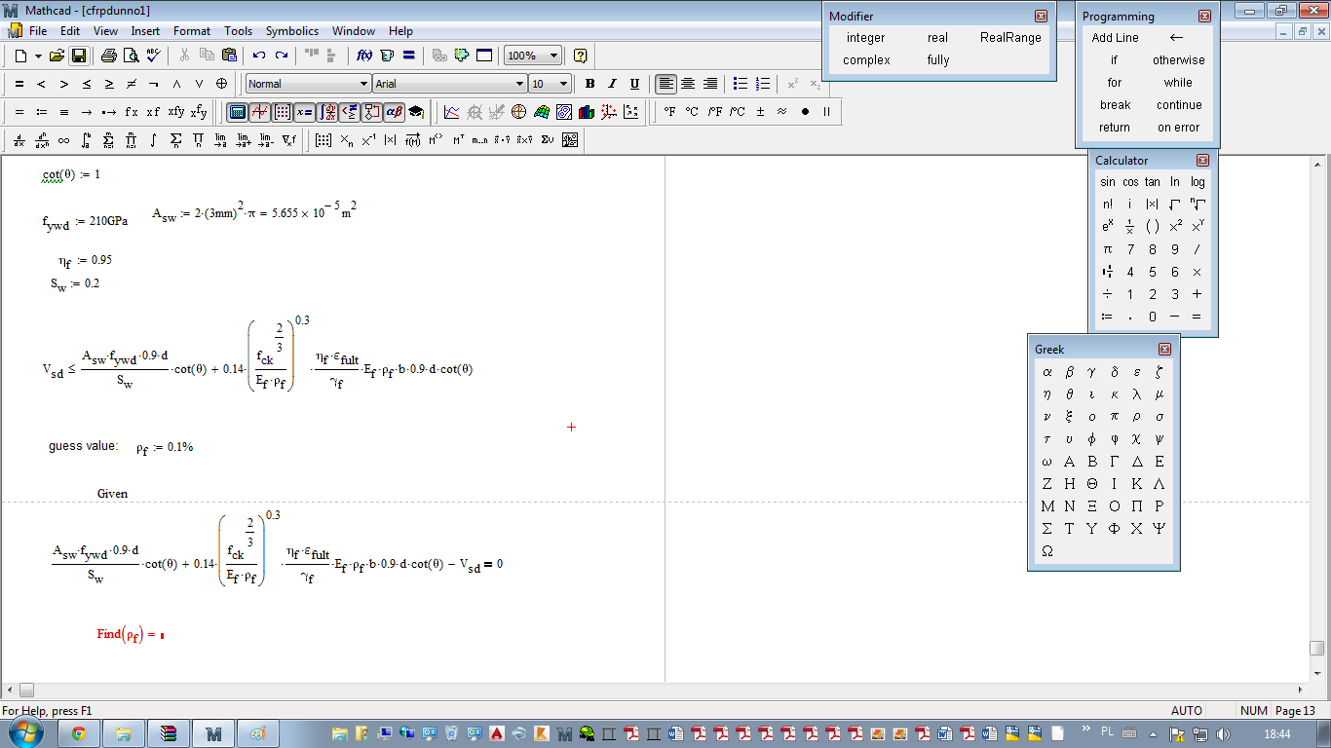Click the 'otherwise' button in Programming panel
Screen dimensions: 1331x748
coord(1179,60)
